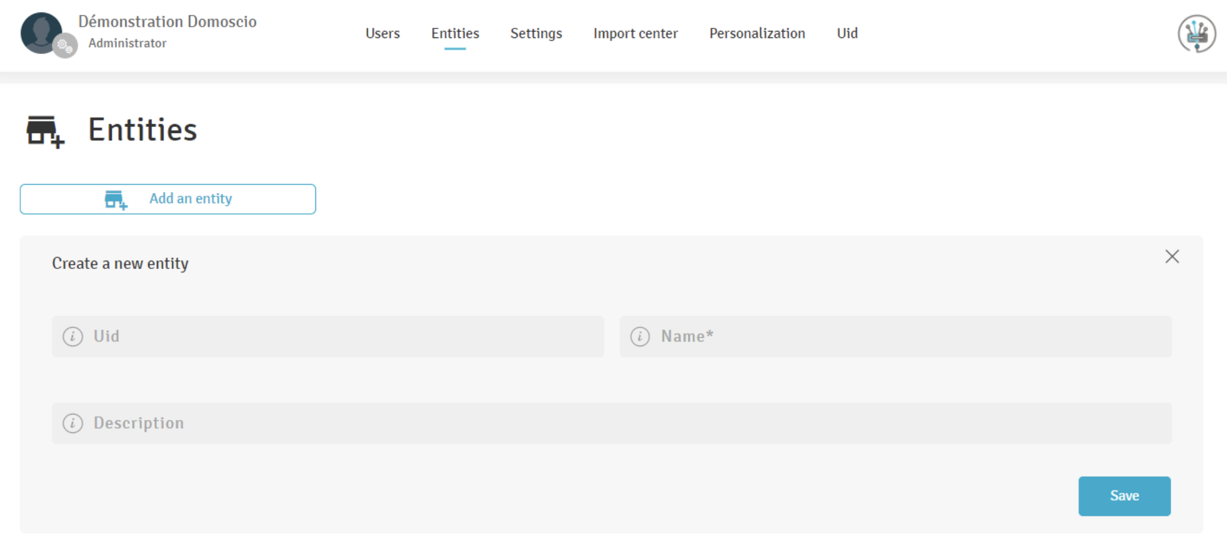The width and height of the screenshot is (1227, 538).
Task: Select the Entities navigation tab
Action: pyautogui.click(x=455, y=33)
